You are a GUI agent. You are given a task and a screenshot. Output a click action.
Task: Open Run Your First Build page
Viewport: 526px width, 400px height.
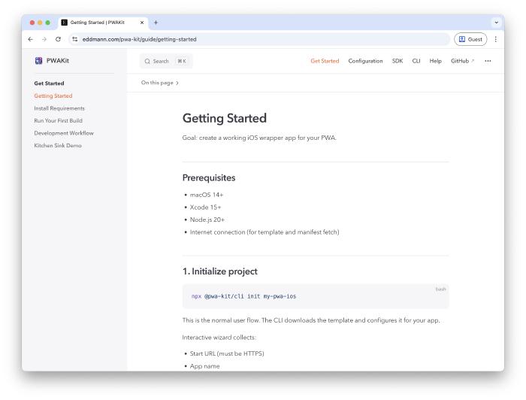tap(59, 120)
